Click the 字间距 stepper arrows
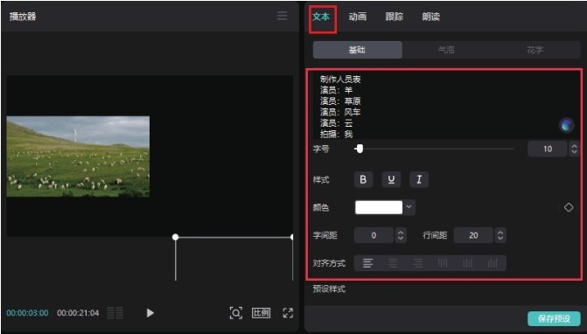Screen dimensions: 587x334 (401, 235)
